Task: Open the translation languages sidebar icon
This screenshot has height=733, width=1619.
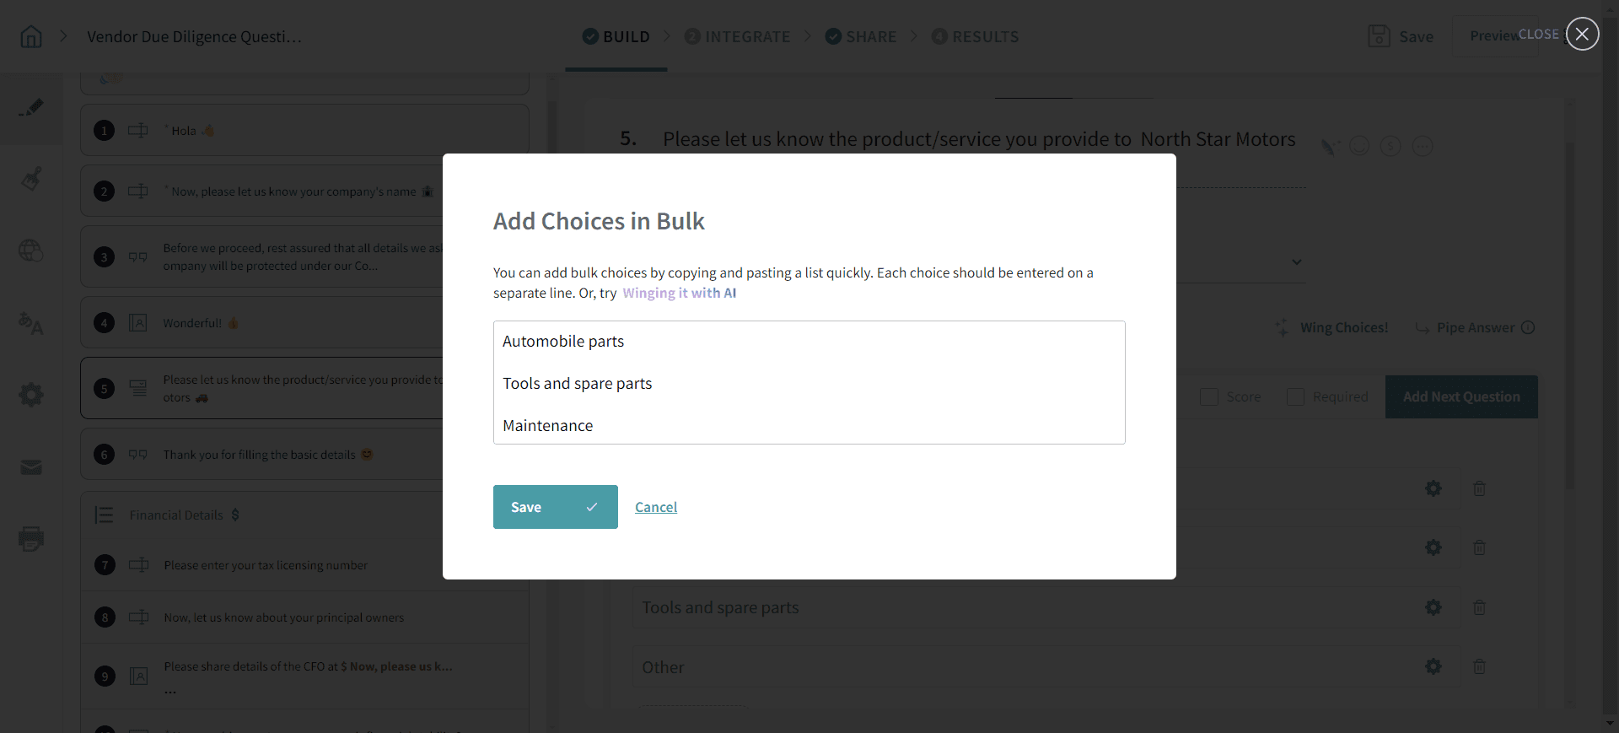Action: pyautogui.click(x=31, y=323)
